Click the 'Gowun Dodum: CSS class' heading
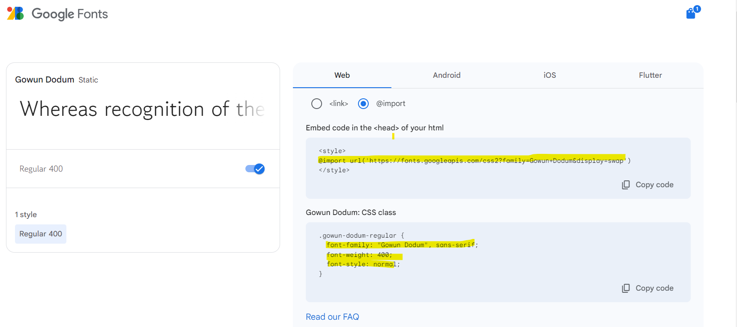Viewport: 737px width, 327px height. [351, 212]
